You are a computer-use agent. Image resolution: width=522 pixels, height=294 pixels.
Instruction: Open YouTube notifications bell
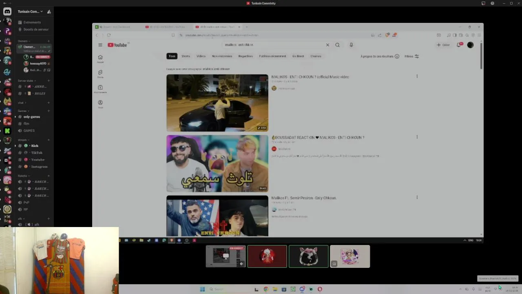point(459,45)
